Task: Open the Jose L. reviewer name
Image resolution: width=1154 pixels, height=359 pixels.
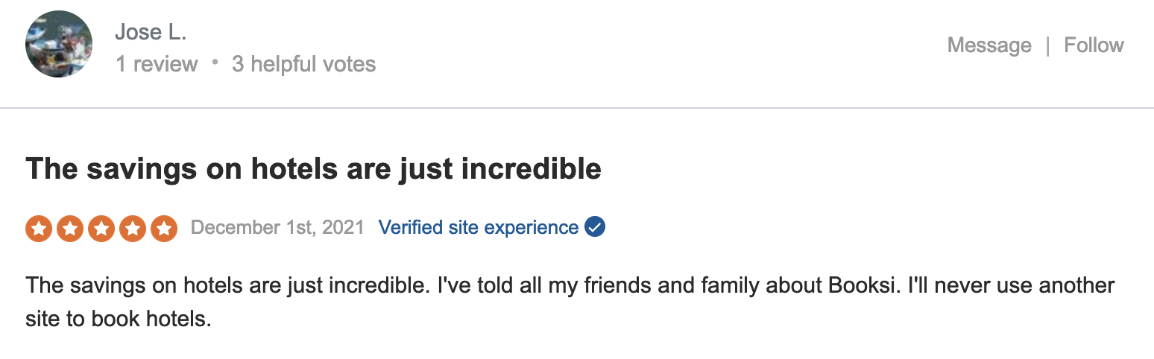Action: pyautogui.click(x=151, y=32)
